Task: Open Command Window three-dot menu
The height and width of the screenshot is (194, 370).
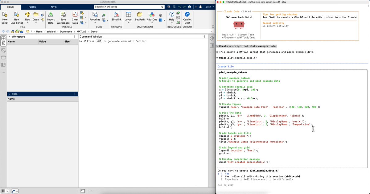Action: (205, 37)
